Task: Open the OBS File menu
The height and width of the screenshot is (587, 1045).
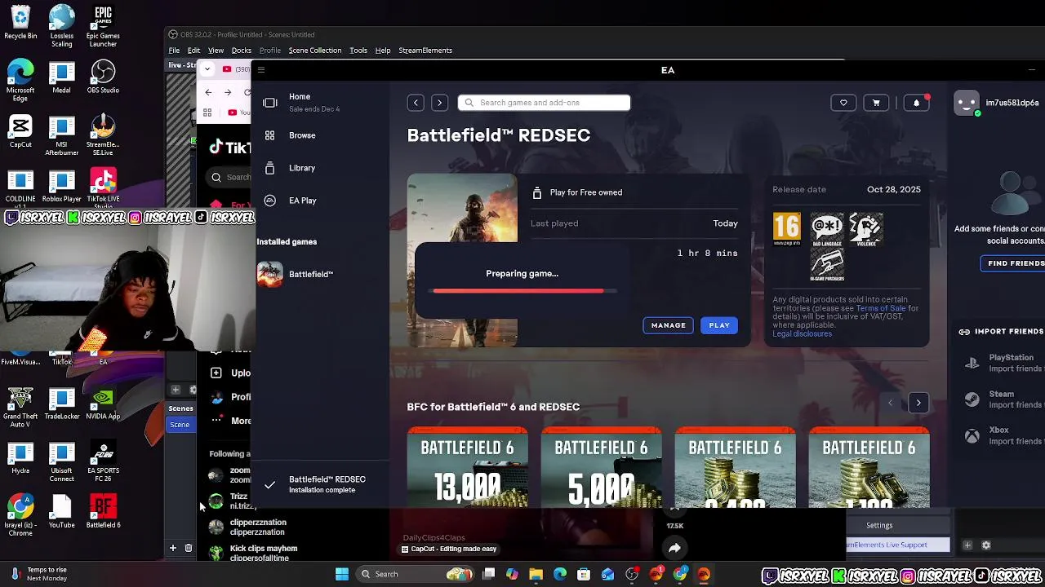Action: [x=174, y=51]
